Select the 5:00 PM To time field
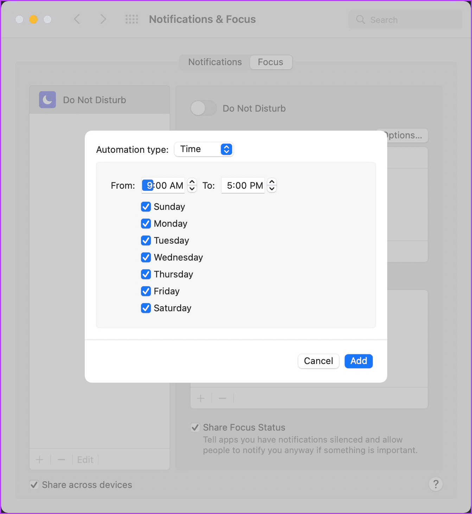 (x=243, y=185)
